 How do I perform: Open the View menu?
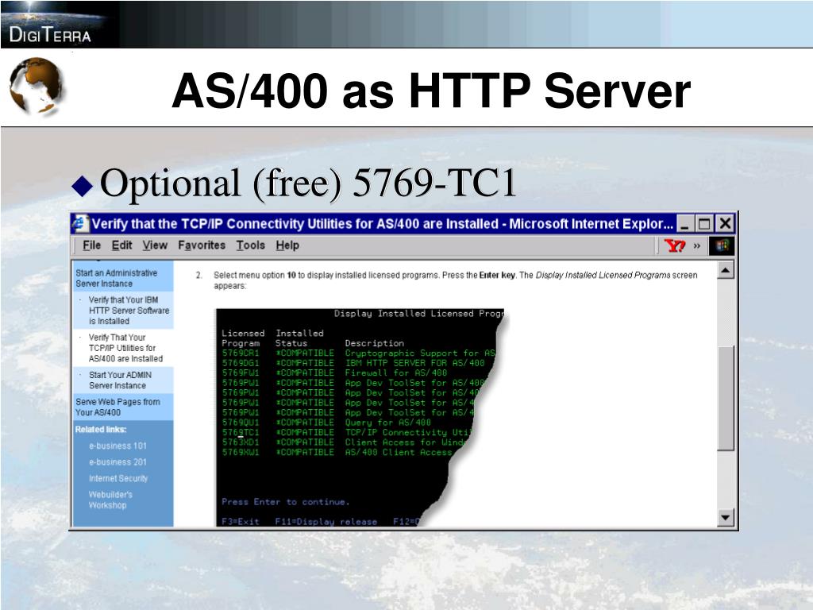155,245
